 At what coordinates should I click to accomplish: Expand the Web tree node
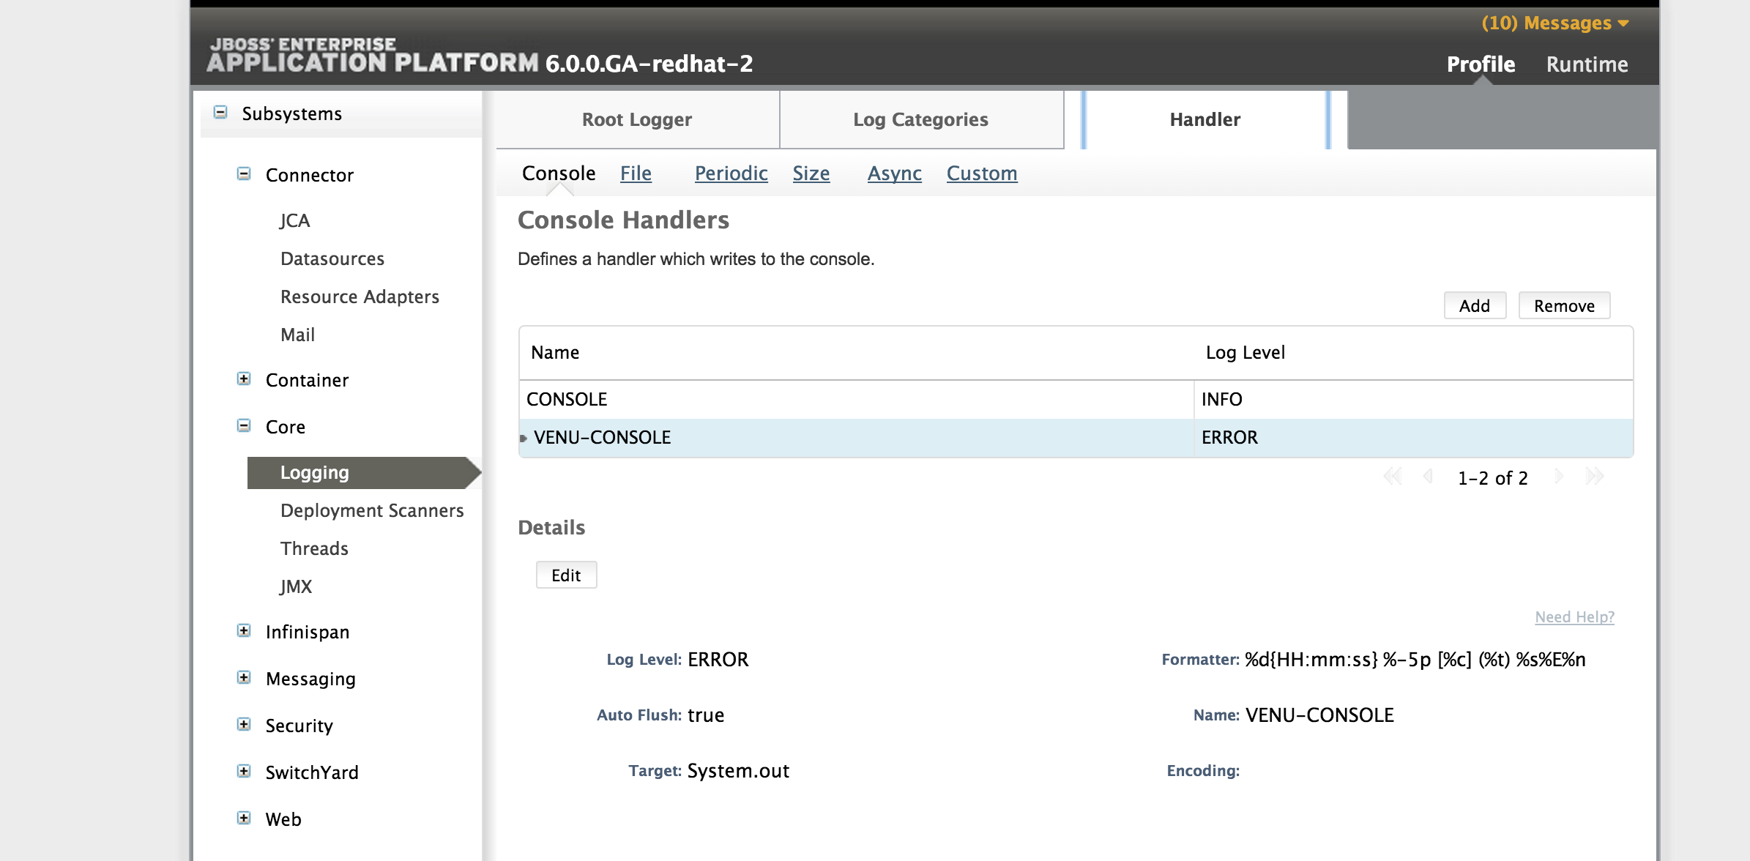244,818
